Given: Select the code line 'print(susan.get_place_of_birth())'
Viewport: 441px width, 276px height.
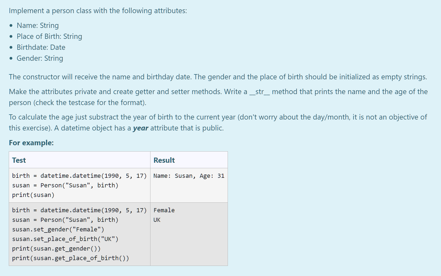Looking at the screenshot, I should pos(71,258).
